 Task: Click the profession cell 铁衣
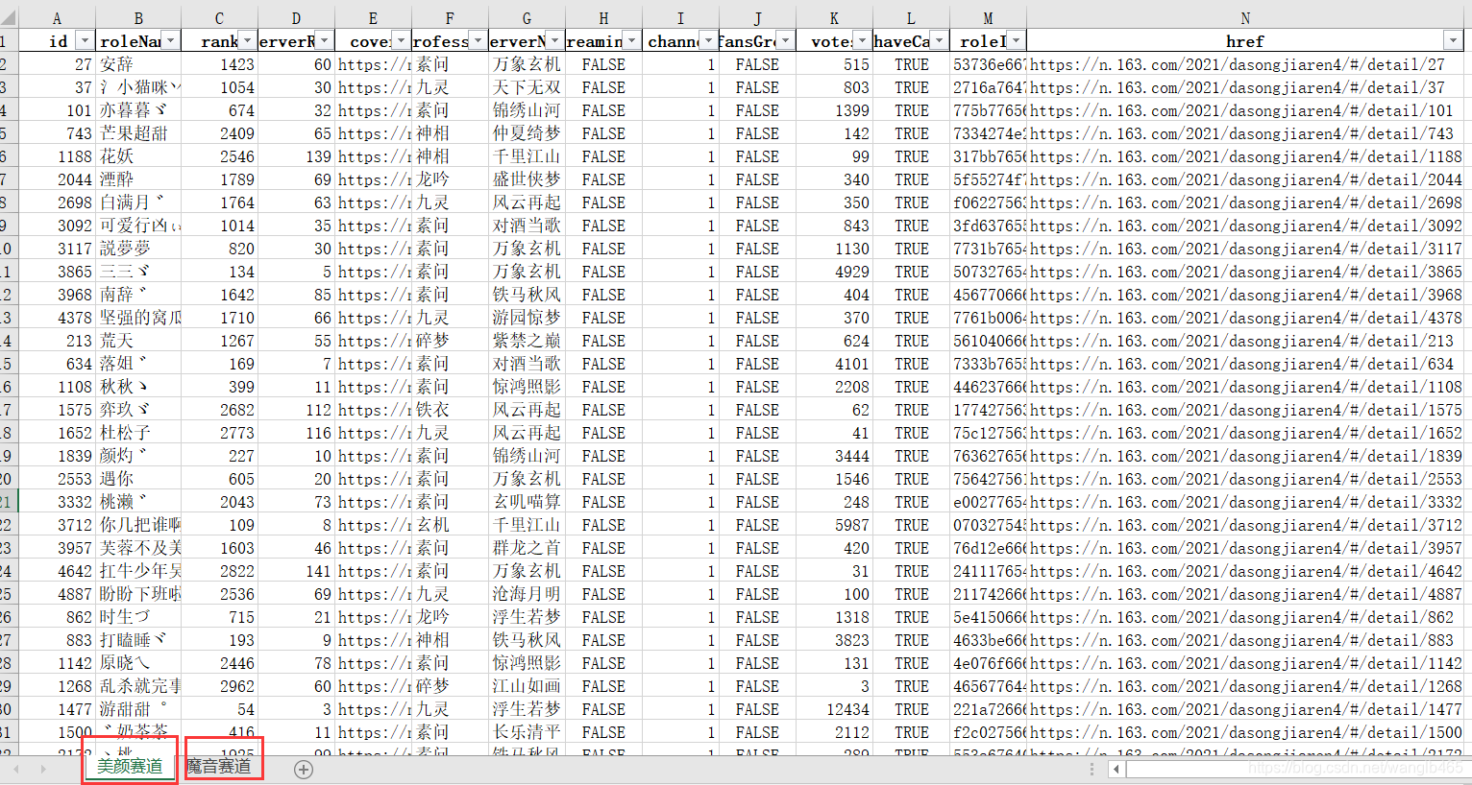pyautogui.click(x=450, y=410)
